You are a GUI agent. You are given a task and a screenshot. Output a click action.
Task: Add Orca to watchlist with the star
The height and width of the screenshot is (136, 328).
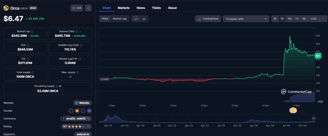[x=77, y=8]
